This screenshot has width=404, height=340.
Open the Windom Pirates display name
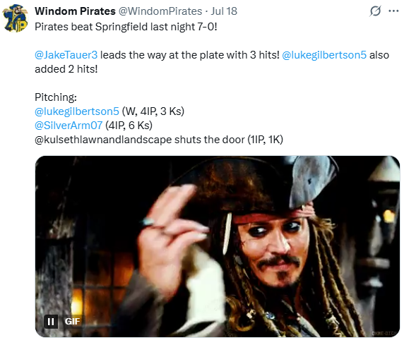75,11
